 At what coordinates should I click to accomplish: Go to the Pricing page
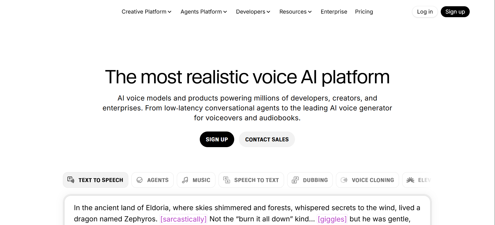364,12
